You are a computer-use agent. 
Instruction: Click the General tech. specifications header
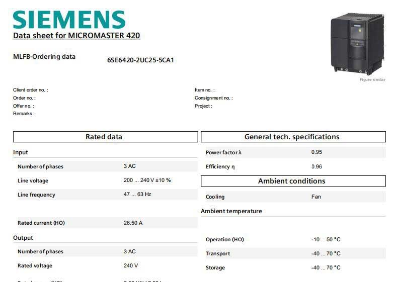(292, 137)
